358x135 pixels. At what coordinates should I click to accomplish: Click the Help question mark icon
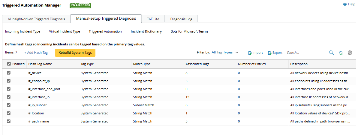tap(345, 4)
